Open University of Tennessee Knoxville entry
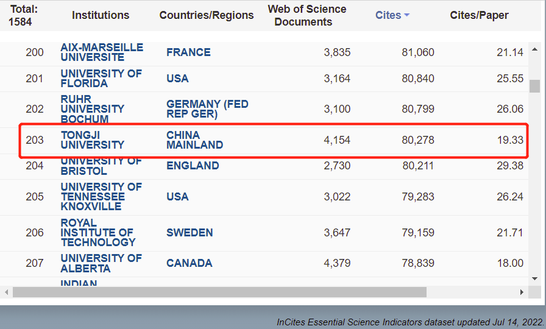Image resolution: width=546 pixels, height=329 pixels. 101,197
